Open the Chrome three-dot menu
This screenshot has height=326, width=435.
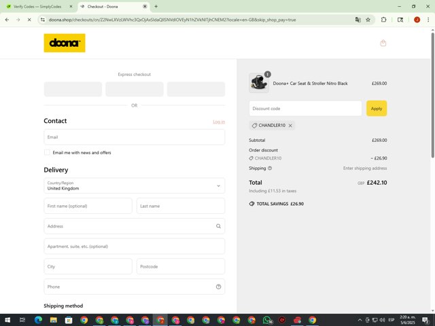[428, 20]
